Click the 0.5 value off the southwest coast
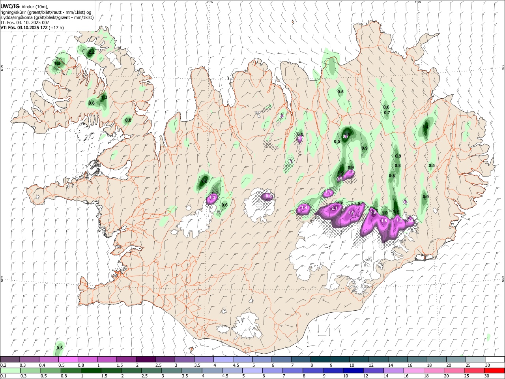 pos(60,348)
